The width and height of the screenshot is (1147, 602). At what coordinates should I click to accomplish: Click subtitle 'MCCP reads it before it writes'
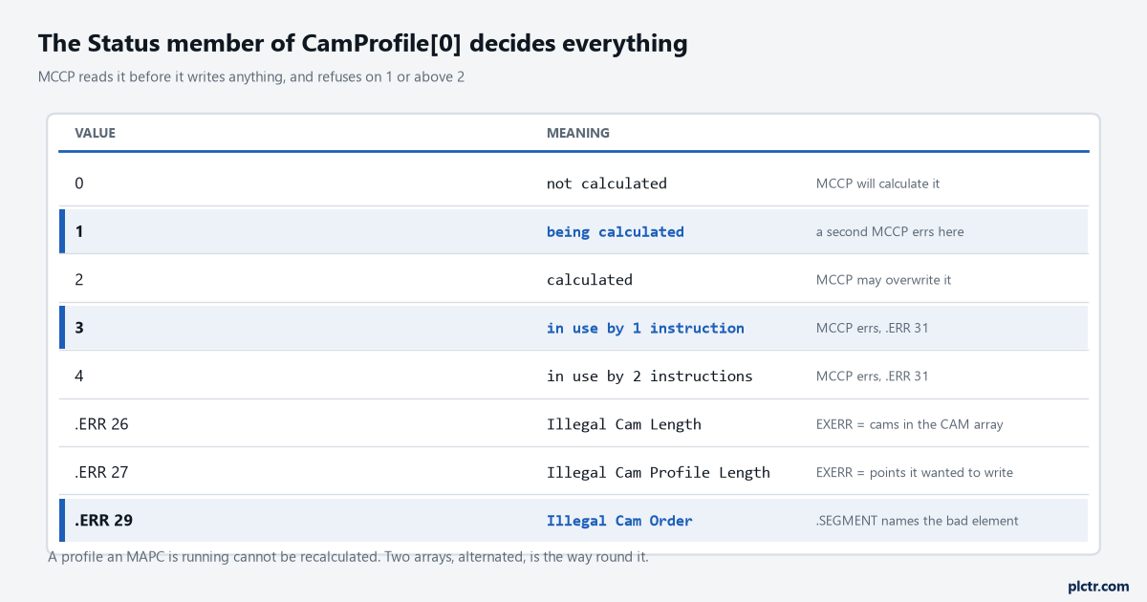click(x=251, y=76)
